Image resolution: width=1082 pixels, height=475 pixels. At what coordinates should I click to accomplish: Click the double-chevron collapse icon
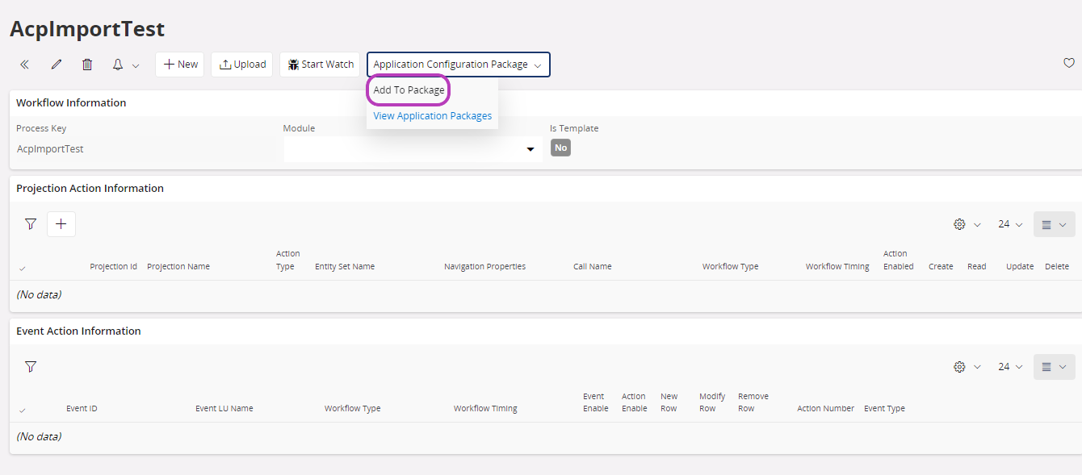click(24, 65)
